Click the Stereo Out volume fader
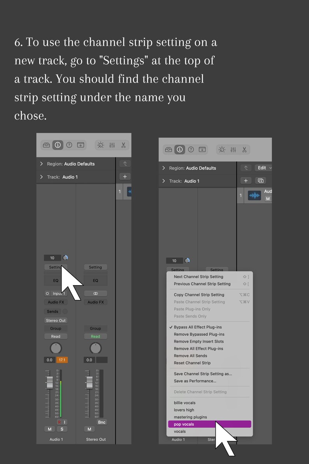This screenshot has width=309, height=464. (x=89, y=382)
